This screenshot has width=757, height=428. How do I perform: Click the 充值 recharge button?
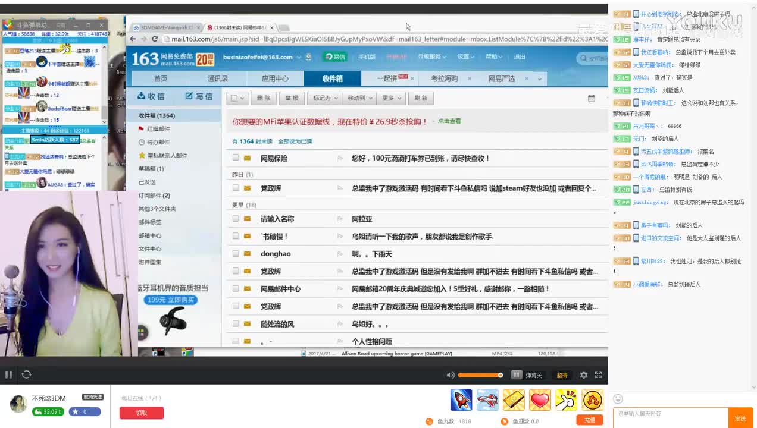click(x=590, y=420)
